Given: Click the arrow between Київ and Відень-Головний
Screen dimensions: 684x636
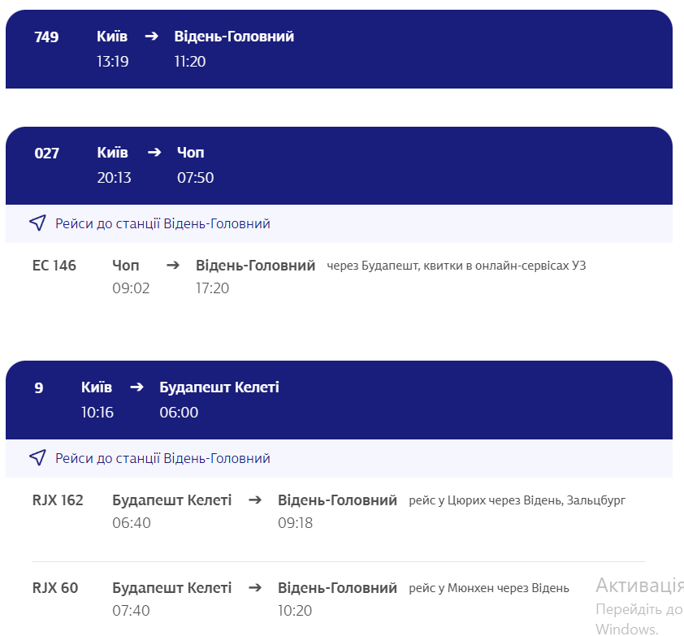Looking at the screenshot, I should click(x=151, y=37).
